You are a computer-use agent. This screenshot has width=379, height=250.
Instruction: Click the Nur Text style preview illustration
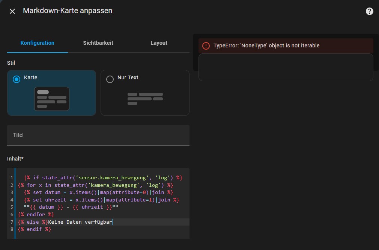145,98
